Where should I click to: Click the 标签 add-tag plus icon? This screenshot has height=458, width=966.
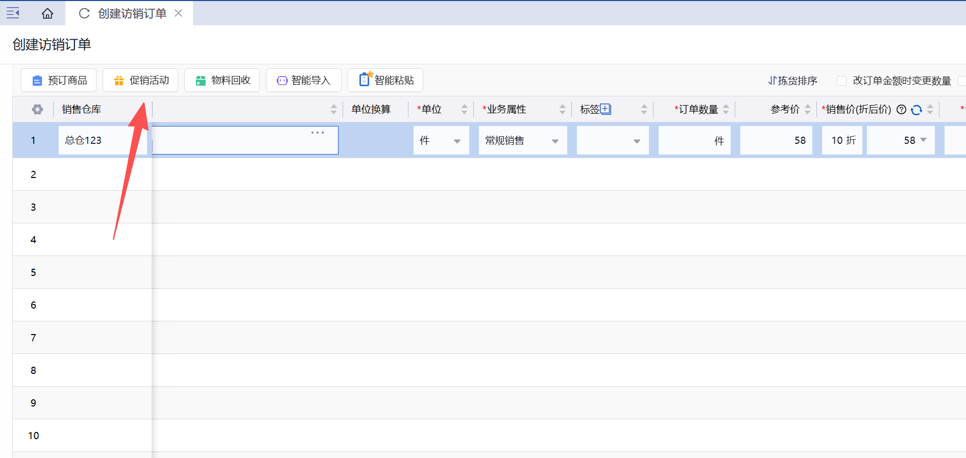coord(606,109)
